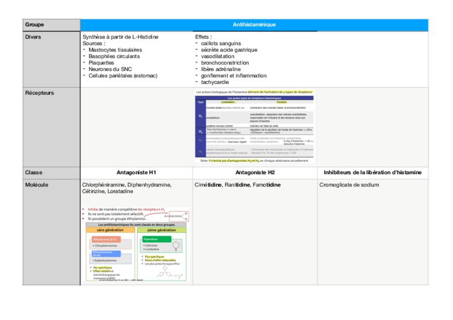The image size is (453, 320).
Task: Click the green Pipéridines label
Action: point(157,239)
